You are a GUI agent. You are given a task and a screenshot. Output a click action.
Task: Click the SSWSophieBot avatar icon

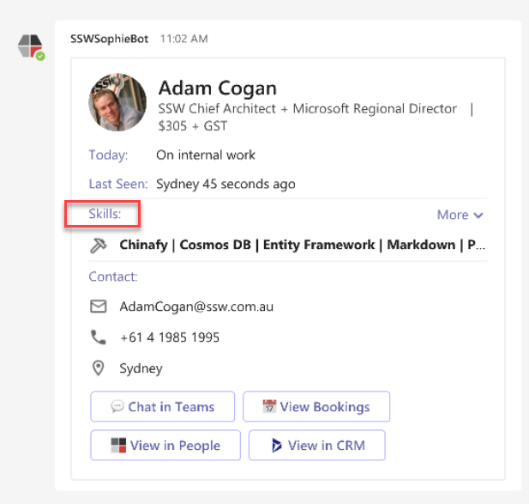pos(30,46)
